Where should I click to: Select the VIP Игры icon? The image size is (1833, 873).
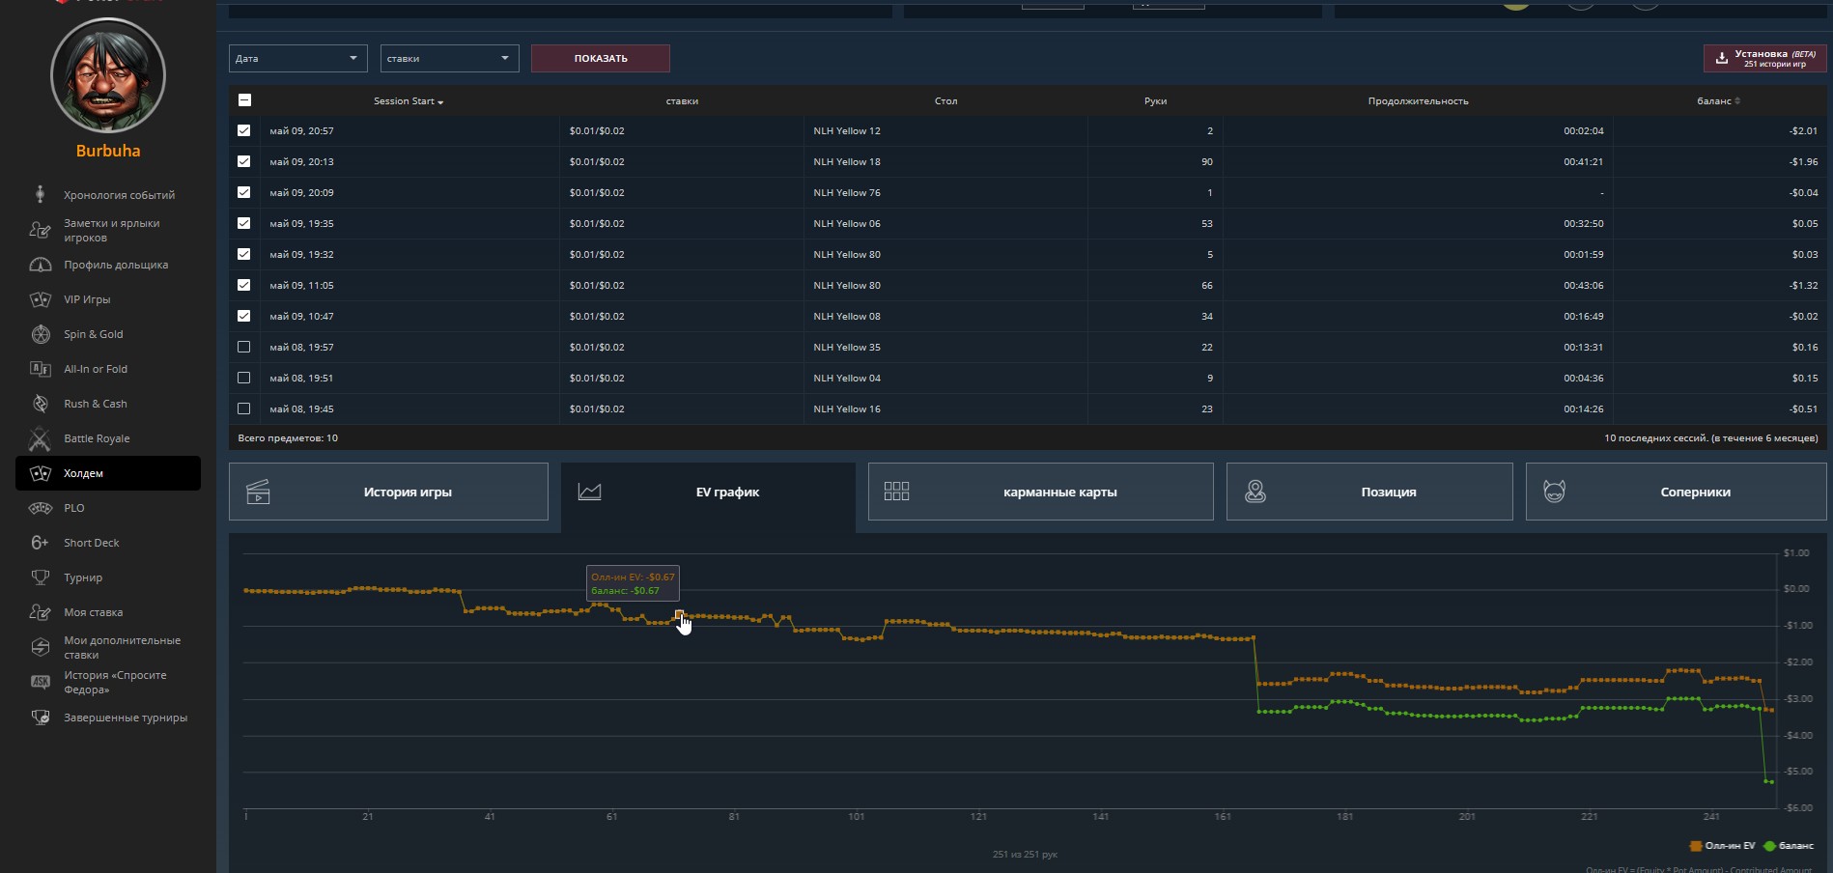(x=40, y=299)
